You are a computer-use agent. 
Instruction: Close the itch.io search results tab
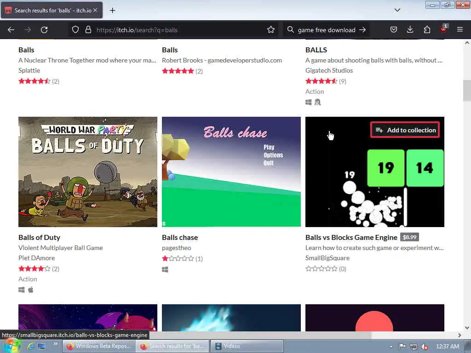[x=95, y=10]
